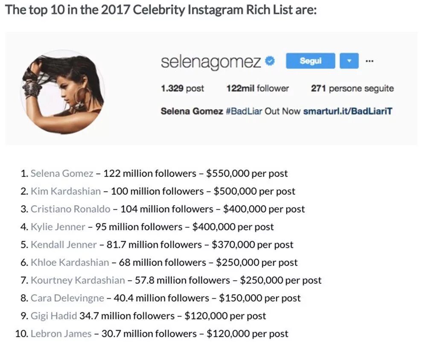The image size is (425, 351).
Task: Open the Selena Gomez list link
Action: click(x=62, y=174)
